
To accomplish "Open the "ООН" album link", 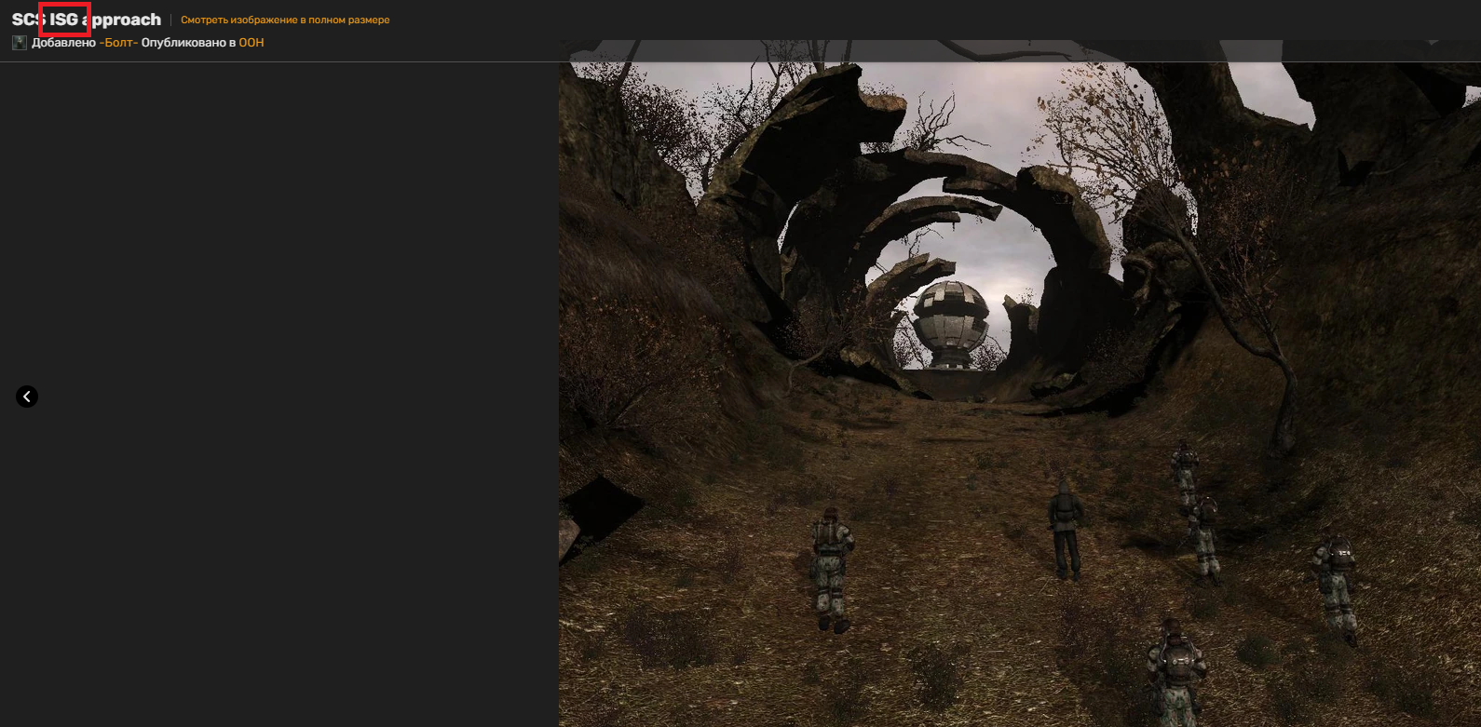I will coord(251,43).
